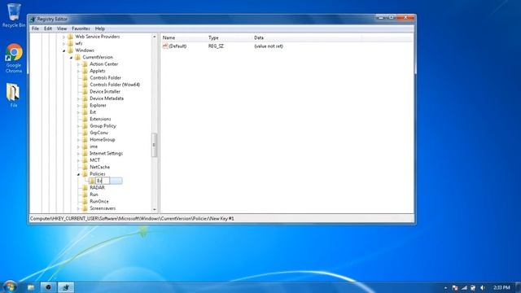This screenshot has height=293, width=521.
Task: Click the Device Installer folder icon
Action: (x=85, y=92)
